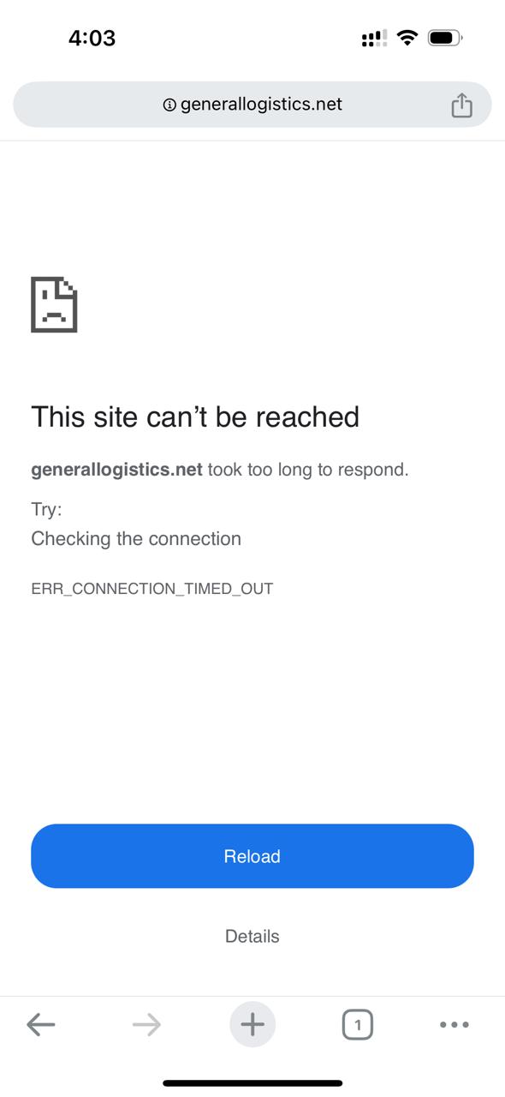Expand the Details section

tap(253, 936)
